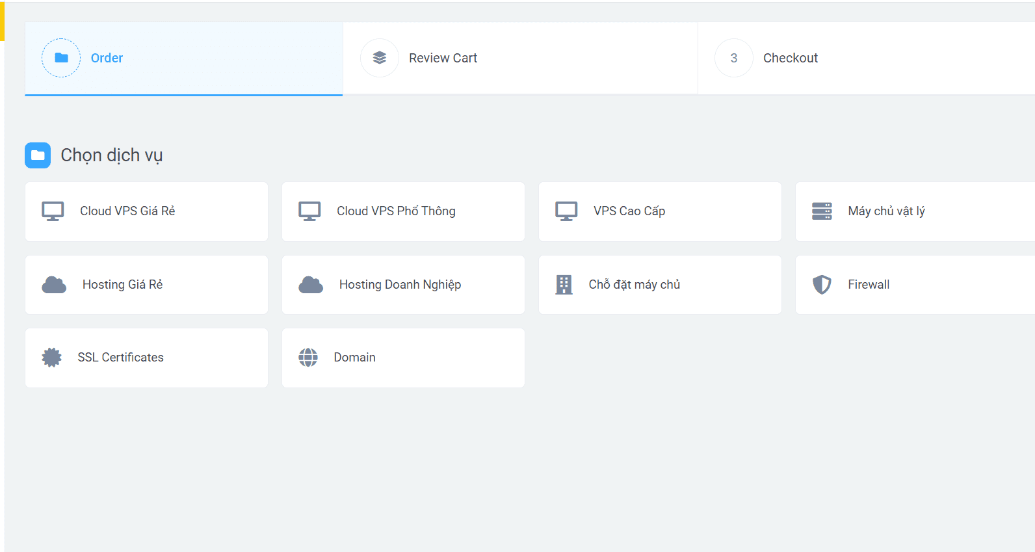
Task: Click the building icon for Chỗ đặt máy chủ
Action: point(564,285)
